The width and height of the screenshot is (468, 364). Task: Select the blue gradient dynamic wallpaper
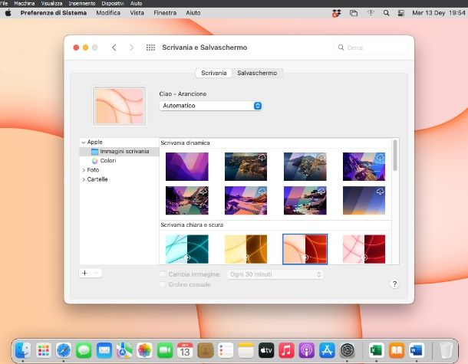[364, 201]
